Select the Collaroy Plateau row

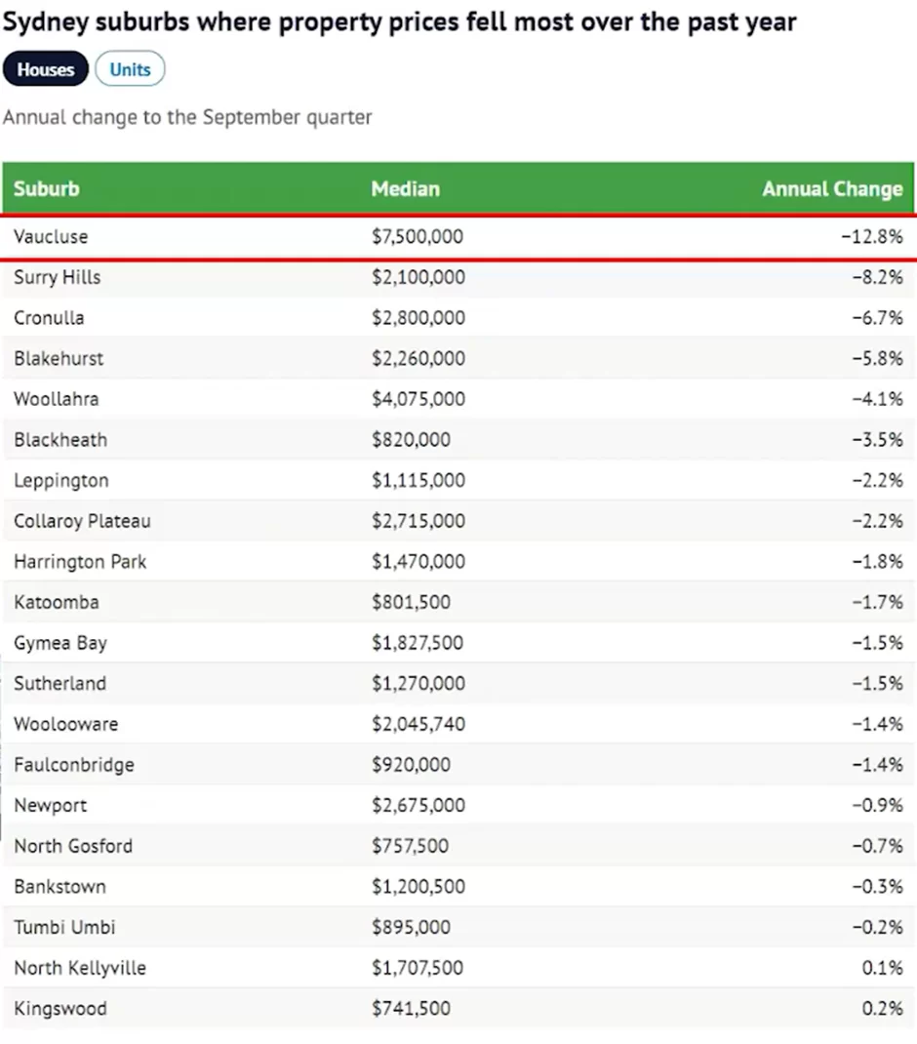pyautogui.click(x=82, y=521)
